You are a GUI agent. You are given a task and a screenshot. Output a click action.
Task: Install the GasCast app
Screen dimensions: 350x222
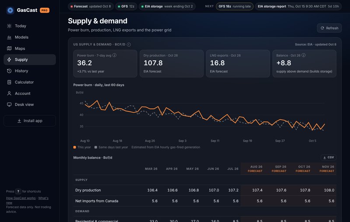click(30, 121)
